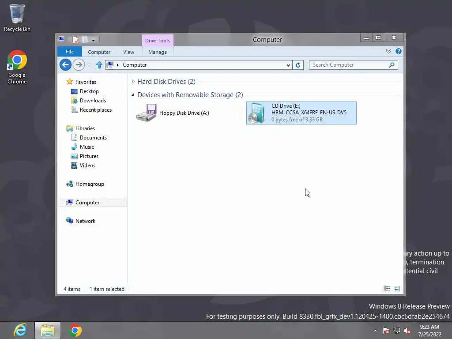Image resolution: width=452 pixels, height=339 pixels.
Task: Click File Explorer on the taskbar
Action: (48, 330)
